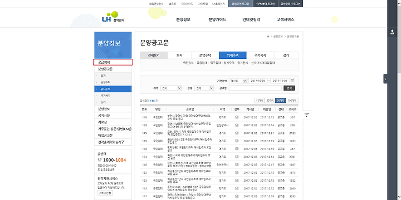Click the user profile icon in right panel
This screenshot has width=401, height=200.
(392, 32)
